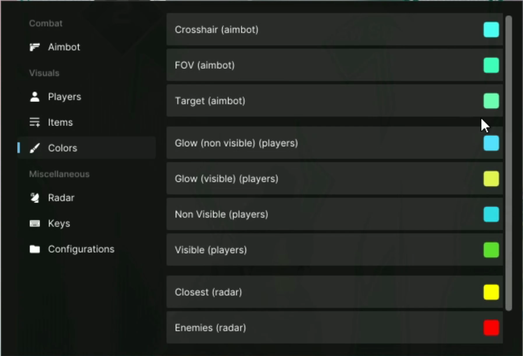
Task: Select the Configurations text in sidebar
Action: click(x=81, y=249)
